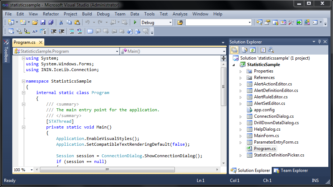Click the Find search input box
This screenshot has width=333, height=187.
pos(216,22)
